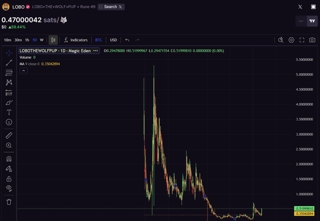Click the trash remove objects icon
Screen dimensions: 320x221
[9, 202]
